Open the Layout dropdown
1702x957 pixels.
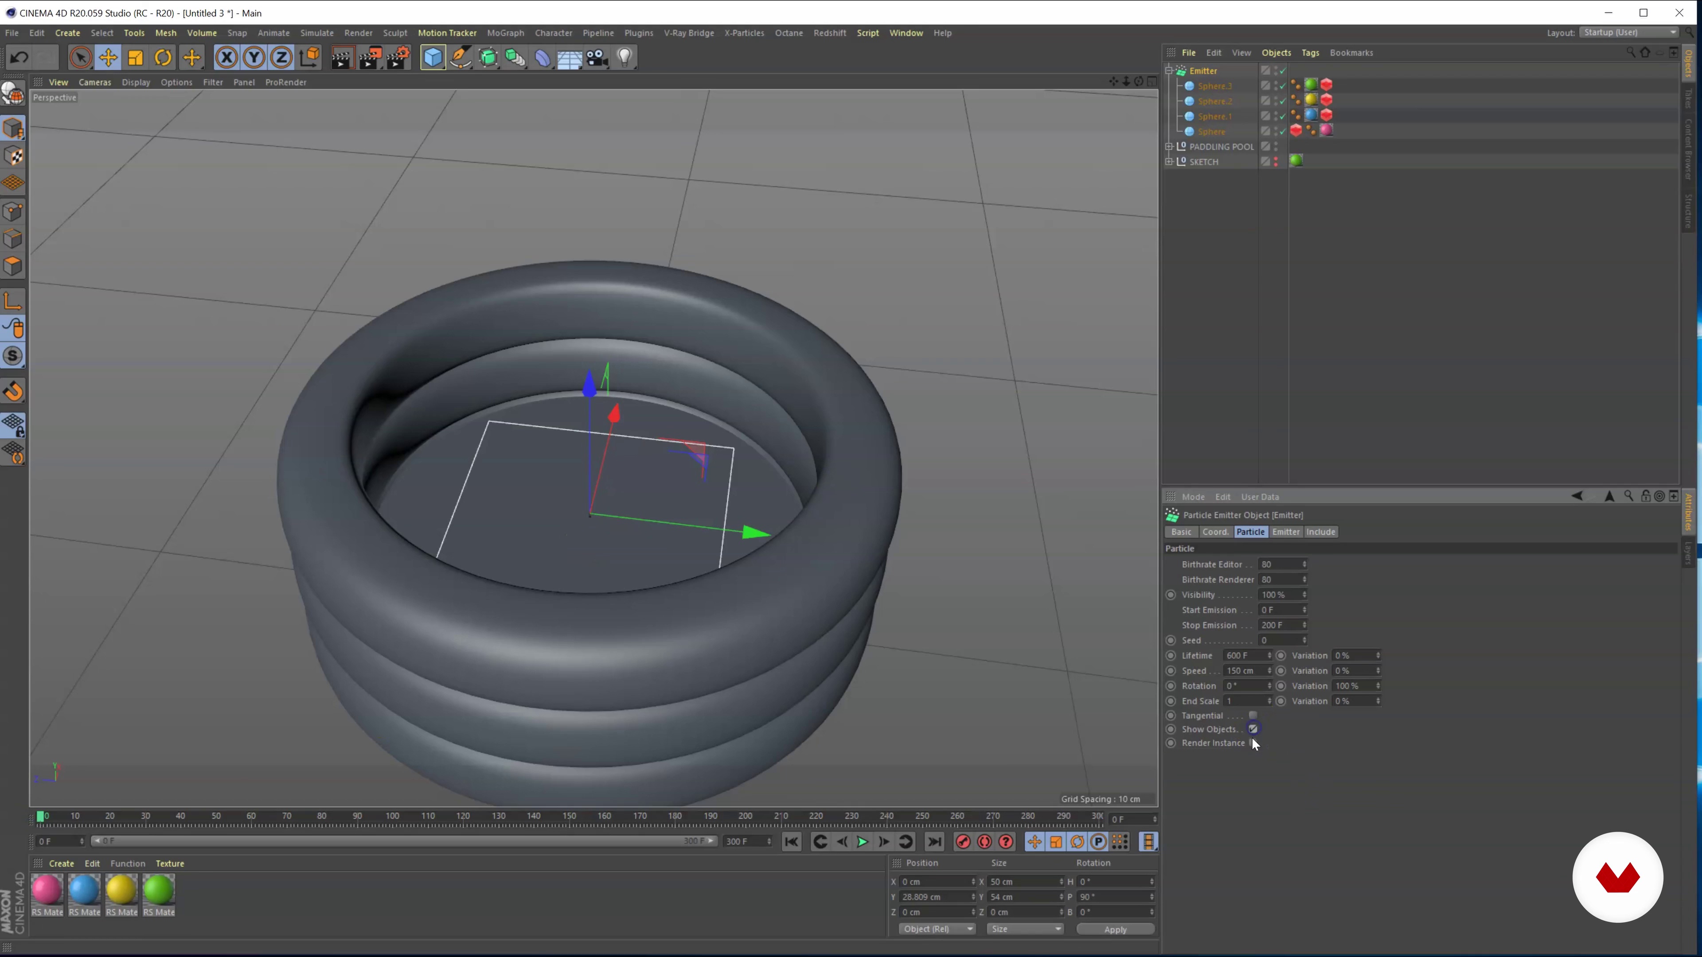[1629, 32]
